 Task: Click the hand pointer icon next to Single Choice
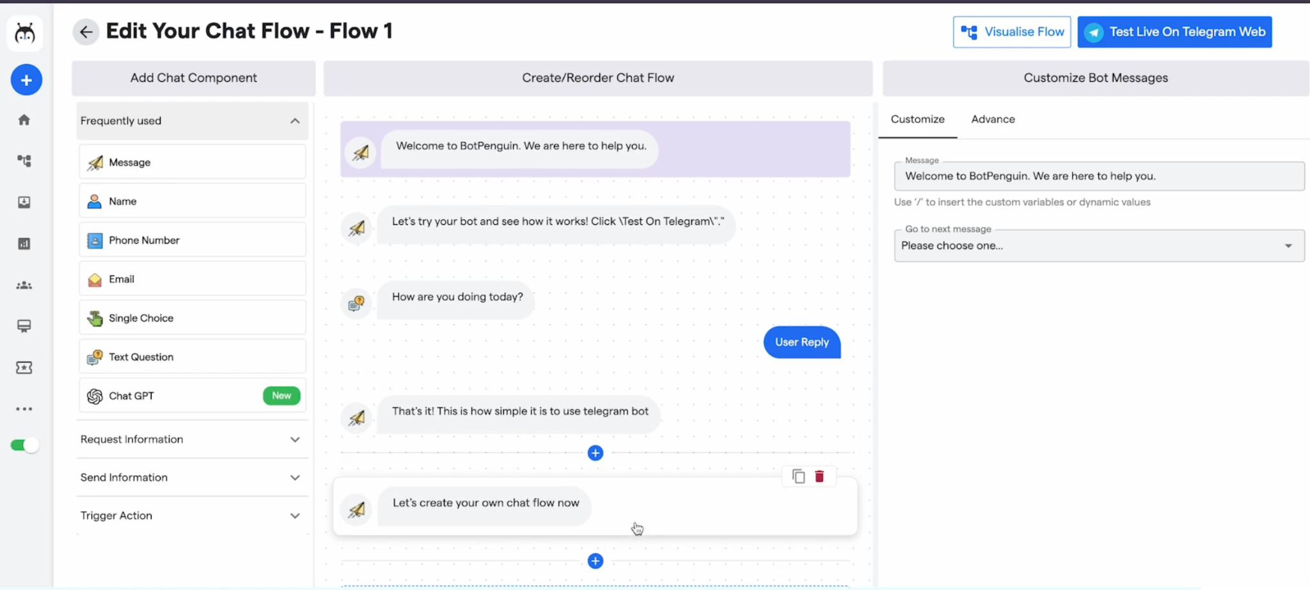(x=95, y=318)
